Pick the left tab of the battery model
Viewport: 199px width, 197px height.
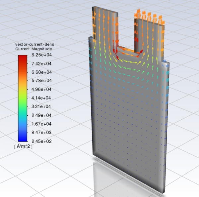coord(105,26)
